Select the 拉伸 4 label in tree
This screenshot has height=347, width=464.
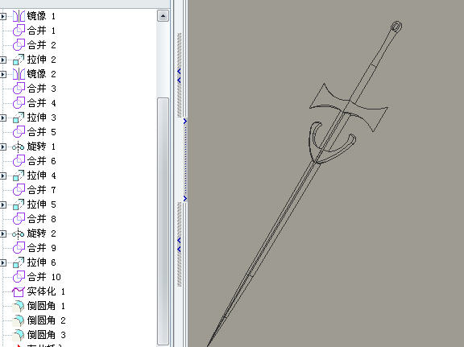(x=41, y=176)
